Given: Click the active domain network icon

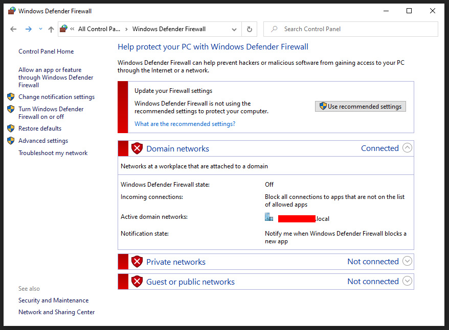Looking at the screenshot, I should (269, 217).
